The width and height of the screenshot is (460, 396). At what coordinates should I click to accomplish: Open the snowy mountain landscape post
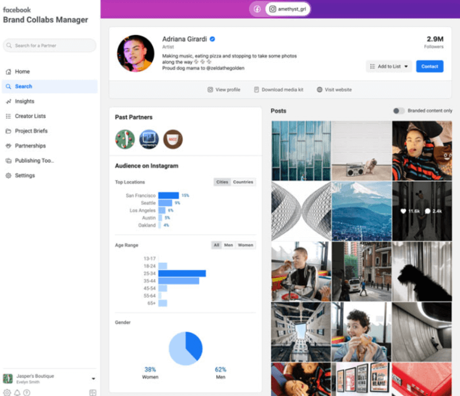(x=362, y=211)
